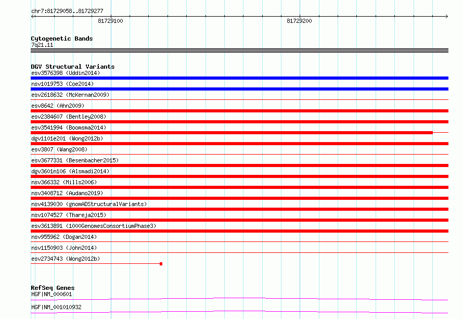Click the nsv955962 (Dogan2014) label
This screenshot has height=319, width=463.
[64, 237]
